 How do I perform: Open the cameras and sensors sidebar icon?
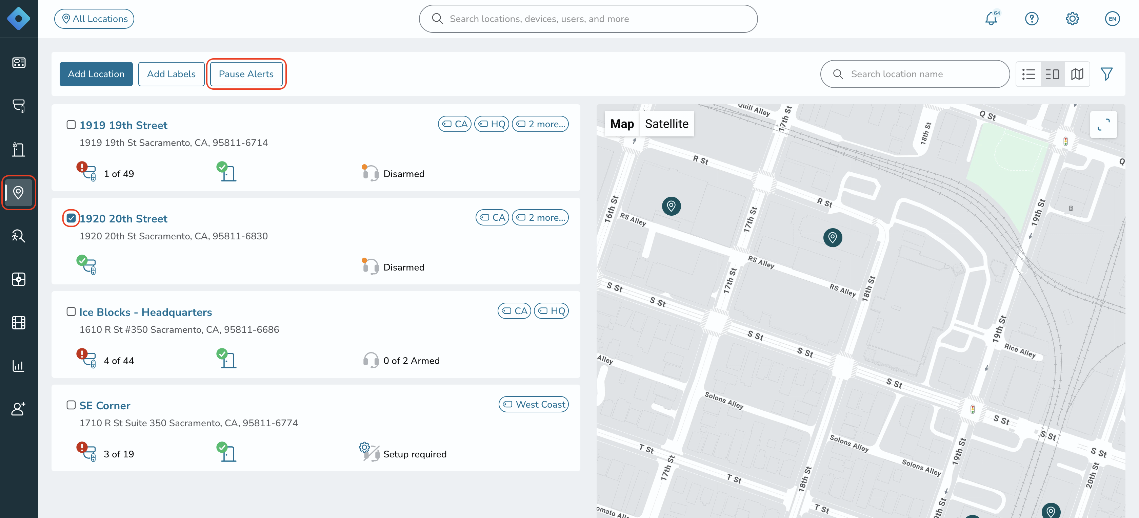(19, 106)
